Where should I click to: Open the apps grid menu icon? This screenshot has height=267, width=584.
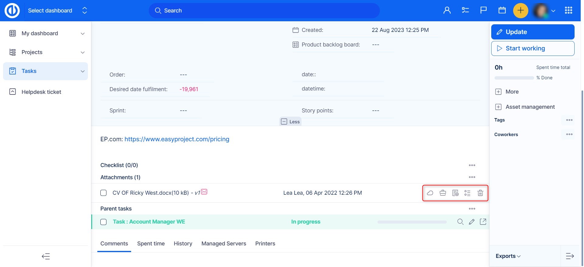point(568,10)
